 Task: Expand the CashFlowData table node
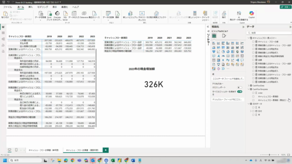(x=249, y=86)
